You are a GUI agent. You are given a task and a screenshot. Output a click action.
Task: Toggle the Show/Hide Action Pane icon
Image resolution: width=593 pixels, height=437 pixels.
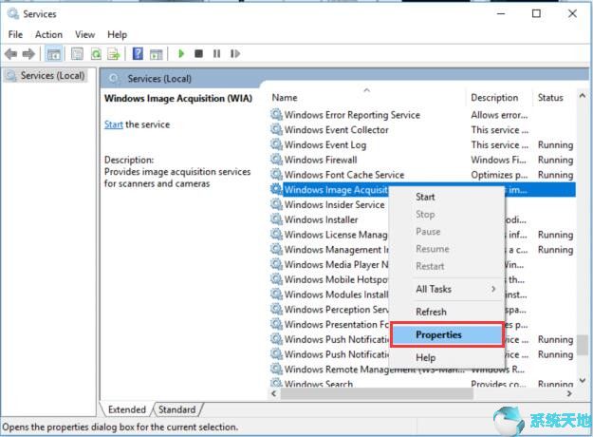click(156, 54)
